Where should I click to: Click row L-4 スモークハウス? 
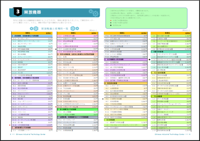click(171, 107)
